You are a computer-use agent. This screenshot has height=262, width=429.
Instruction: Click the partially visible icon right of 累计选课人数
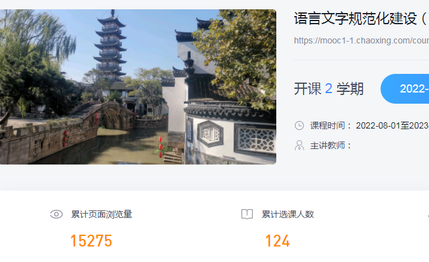pyautogui.click(x=428, y=215)
